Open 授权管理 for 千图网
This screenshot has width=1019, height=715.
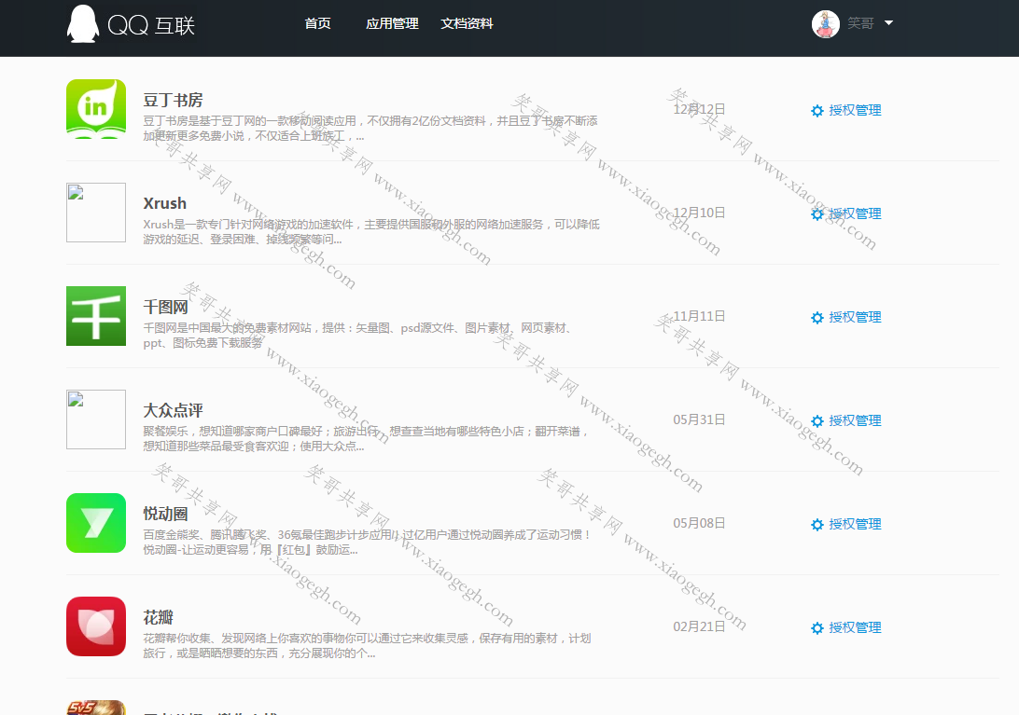point(855,317)
